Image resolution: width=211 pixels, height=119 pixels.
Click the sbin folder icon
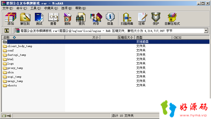(5, 72)
